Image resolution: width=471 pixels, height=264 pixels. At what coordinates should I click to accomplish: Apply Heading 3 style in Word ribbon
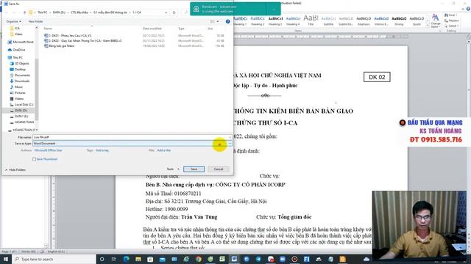click(x=275, y=21)
